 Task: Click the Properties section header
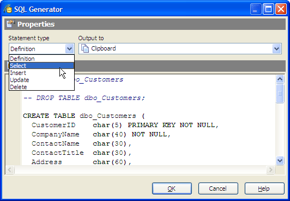coord(145,24)
